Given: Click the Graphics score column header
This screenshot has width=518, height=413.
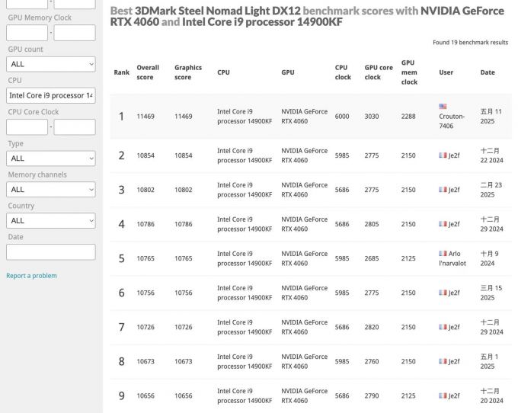Looking at the screenshot, I should (188, 72).
